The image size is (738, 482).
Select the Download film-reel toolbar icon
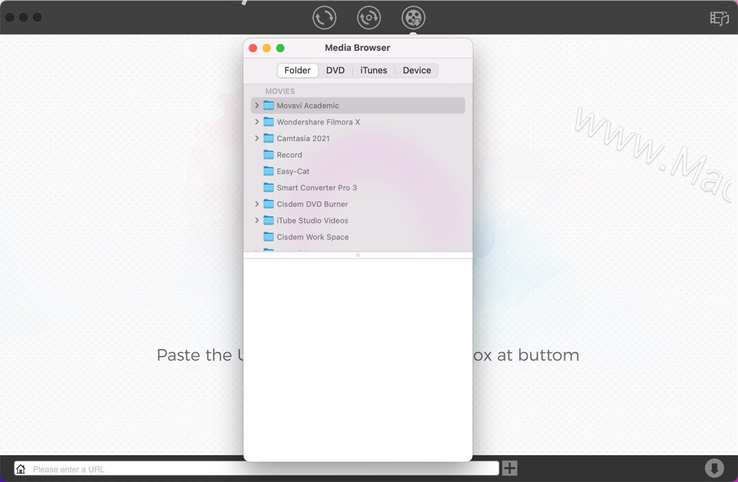point(413,18)
